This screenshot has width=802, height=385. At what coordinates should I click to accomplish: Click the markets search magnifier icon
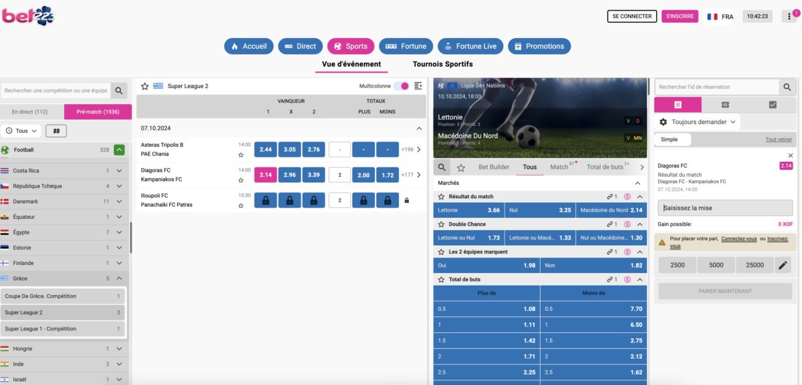coord(442,167)
